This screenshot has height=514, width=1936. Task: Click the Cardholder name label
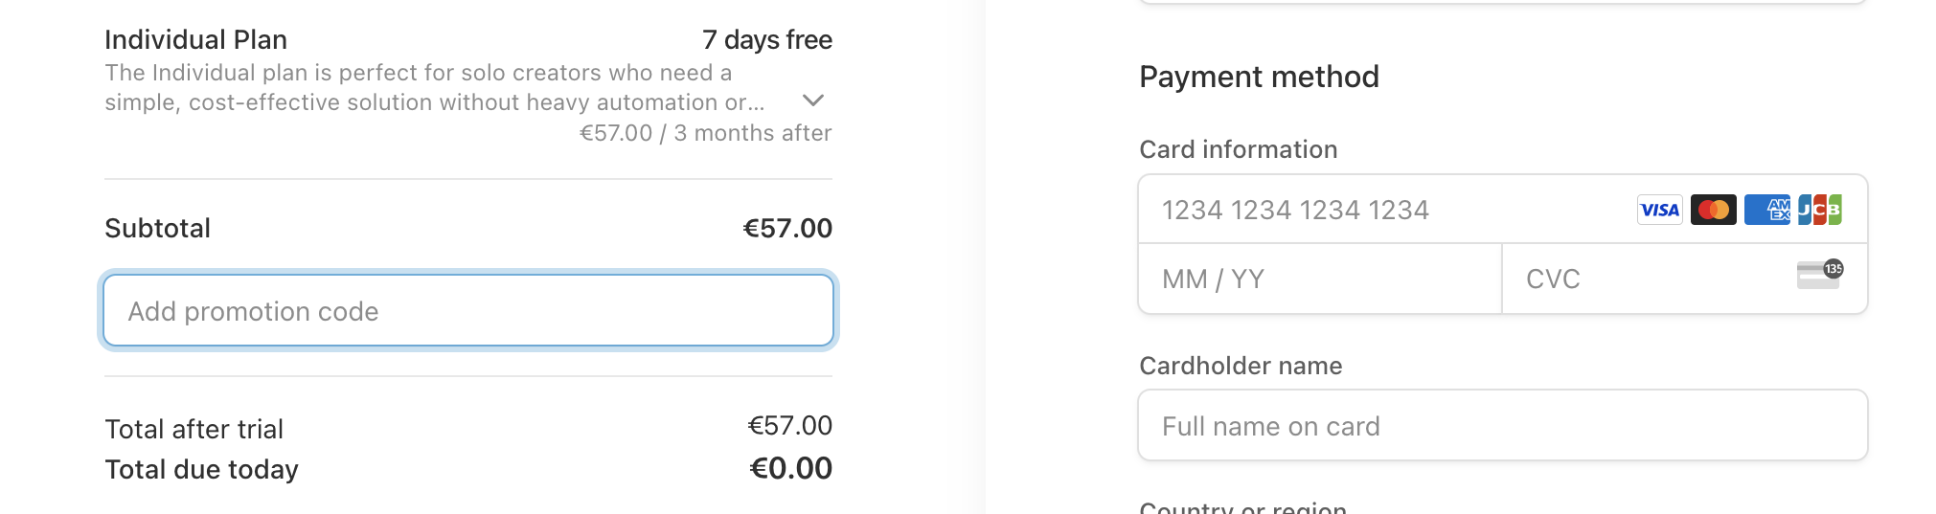[x=1241, y=366]
